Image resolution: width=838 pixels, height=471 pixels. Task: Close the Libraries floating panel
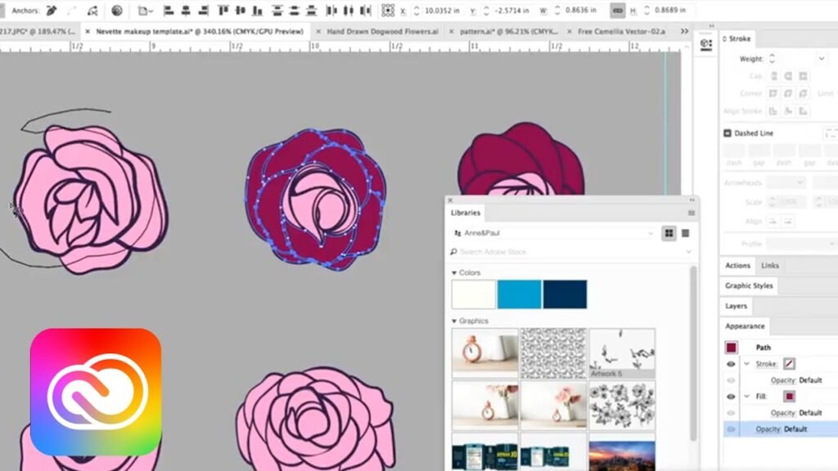(x=450, y=200)
